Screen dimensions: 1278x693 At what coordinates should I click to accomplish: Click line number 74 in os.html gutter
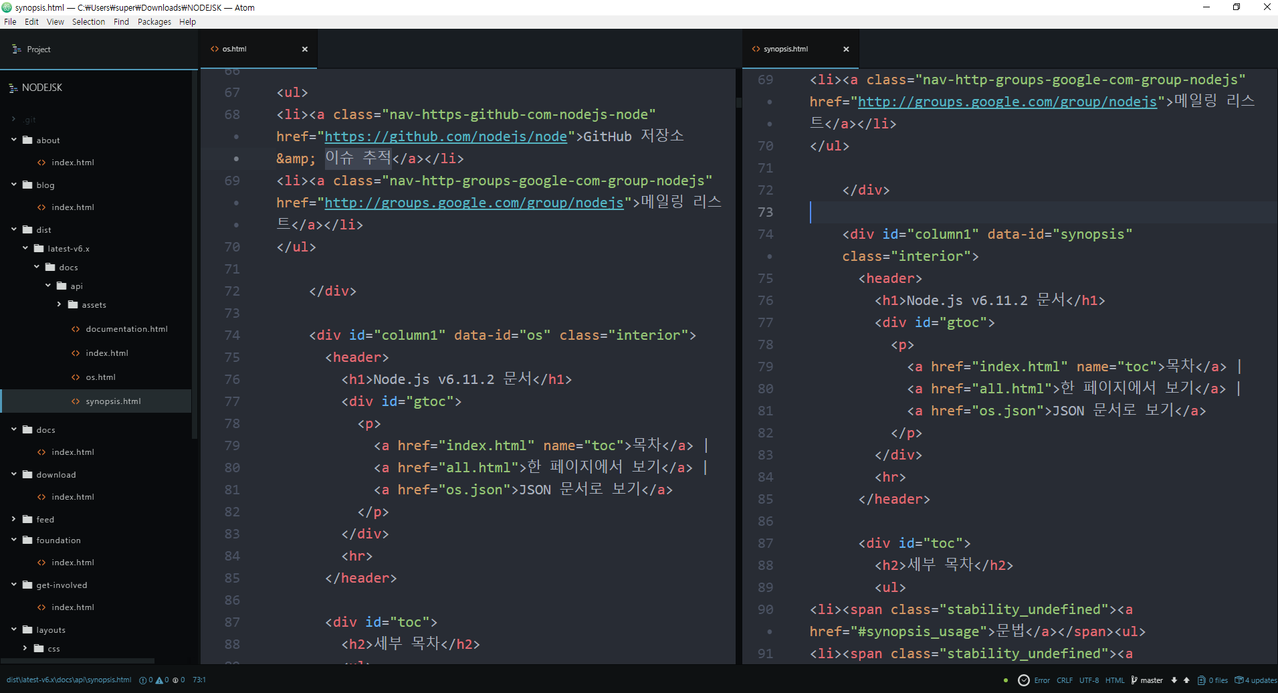point(232,335)
